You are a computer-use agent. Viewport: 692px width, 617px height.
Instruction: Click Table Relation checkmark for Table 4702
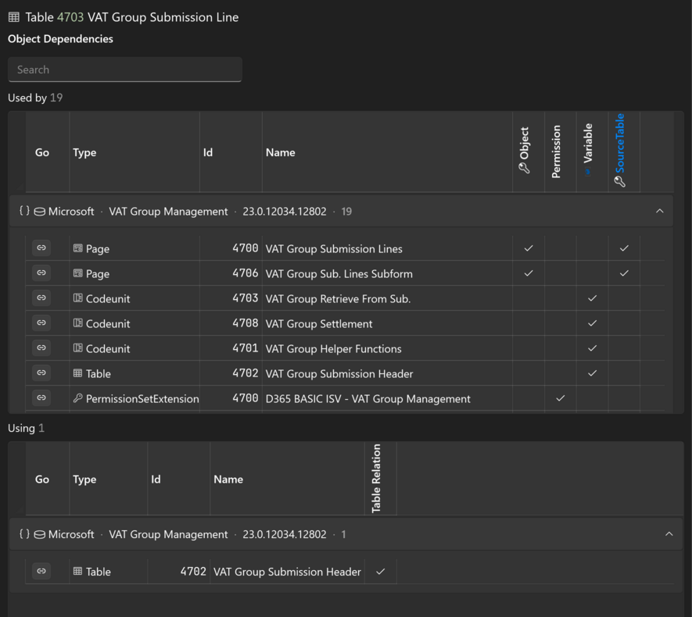click(381, 572)
